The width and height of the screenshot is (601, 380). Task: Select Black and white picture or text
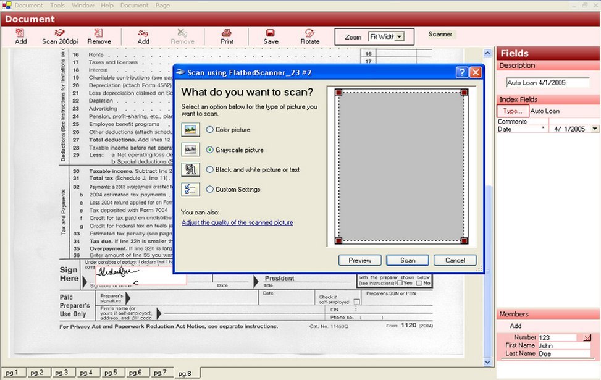pos(209,169)
